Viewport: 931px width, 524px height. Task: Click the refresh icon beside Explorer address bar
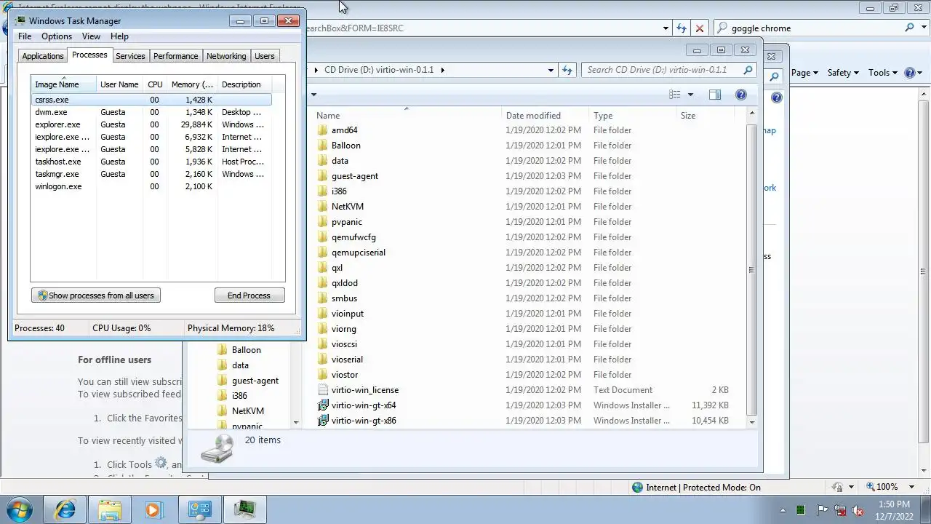568,70
